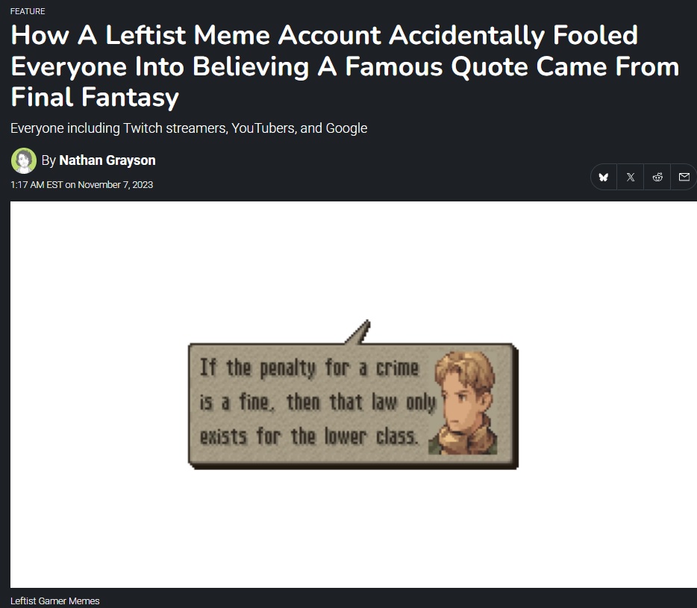The image size is (697, 608).
Task: Share the article on X
Action: (x=631, y=178)
